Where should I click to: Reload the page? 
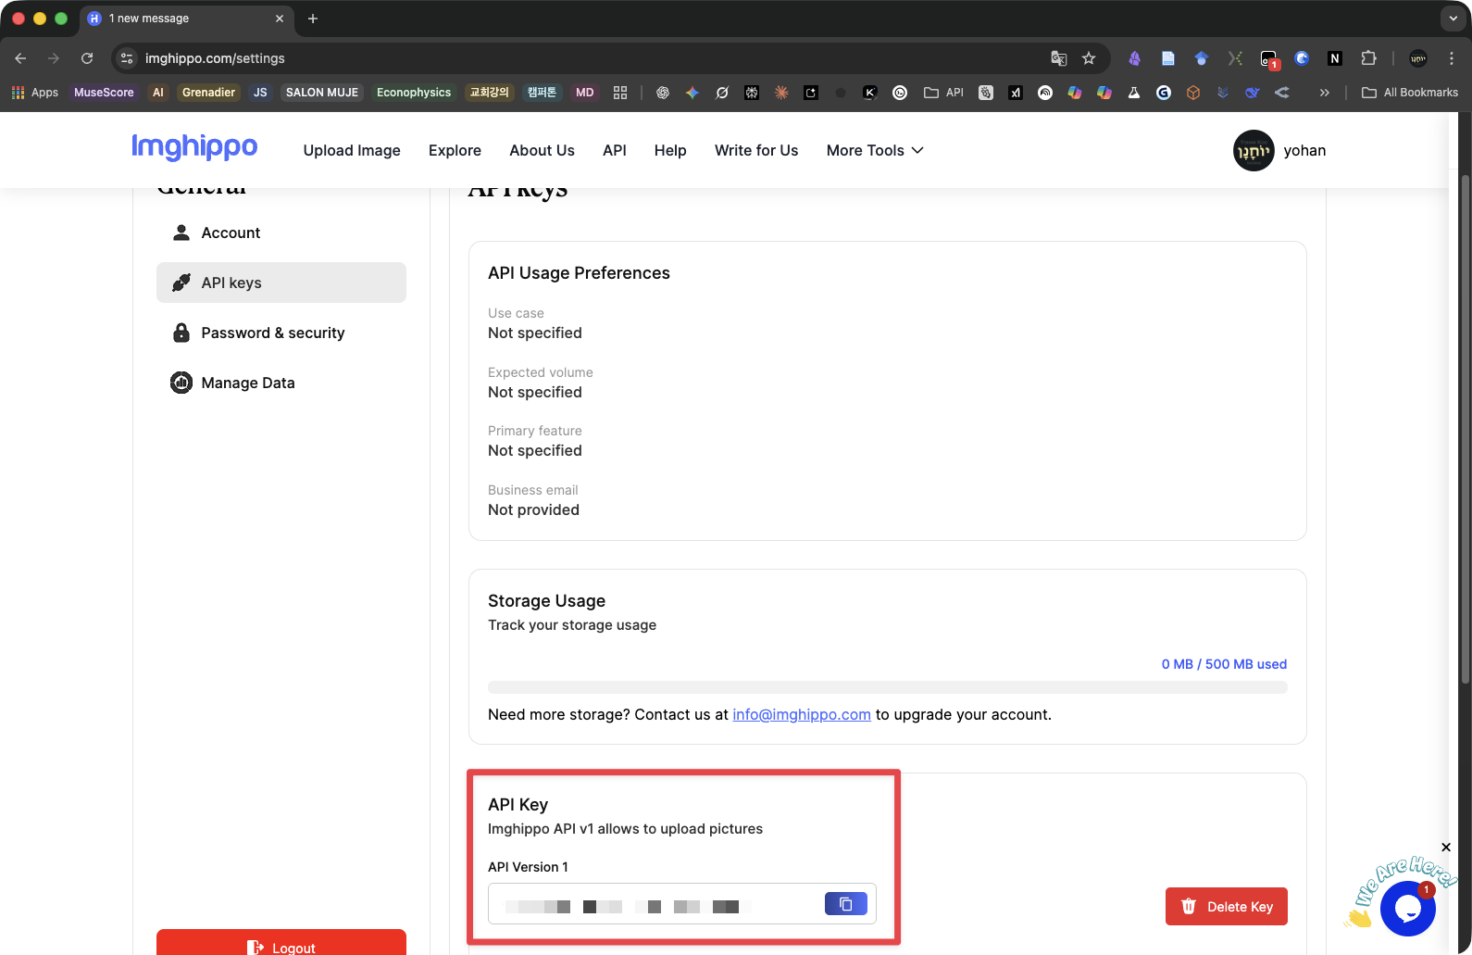point(87,58)
